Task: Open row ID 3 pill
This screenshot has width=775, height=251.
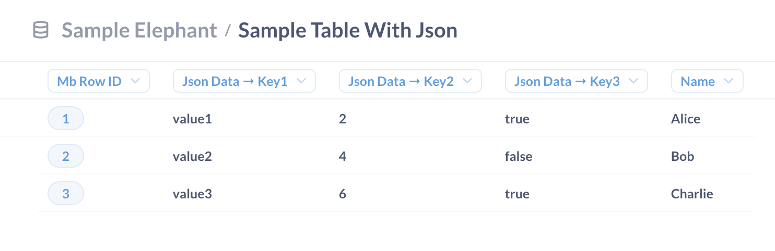Action: pos(66,194)
